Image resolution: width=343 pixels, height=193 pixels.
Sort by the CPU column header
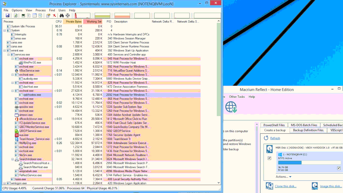[x=58, y=22]
